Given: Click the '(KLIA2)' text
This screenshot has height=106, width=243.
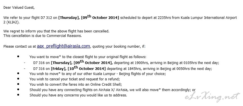Looking at the screenshot, I should click(13, 22).
